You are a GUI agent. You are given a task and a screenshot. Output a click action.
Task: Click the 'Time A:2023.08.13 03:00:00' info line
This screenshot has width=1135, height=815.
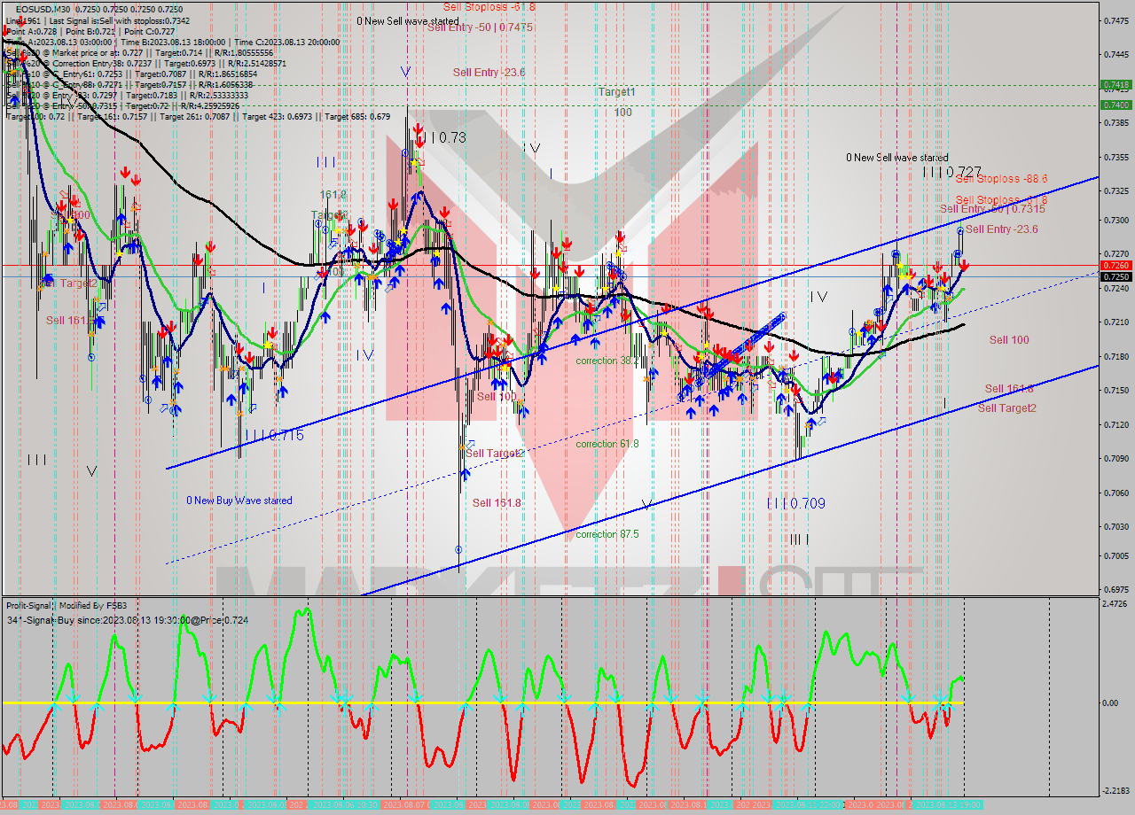173,42
